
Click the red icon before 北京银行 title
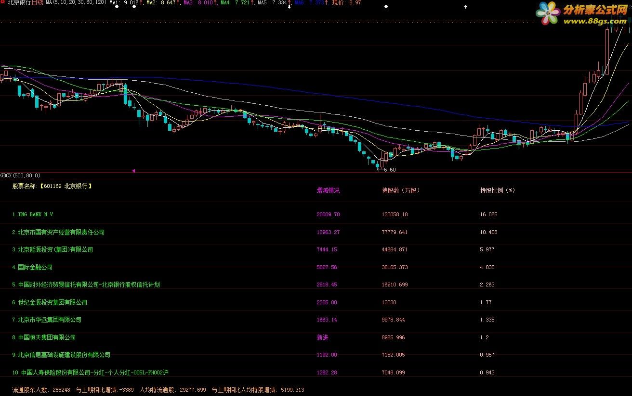pyautogui.click(x=3, y=2)
